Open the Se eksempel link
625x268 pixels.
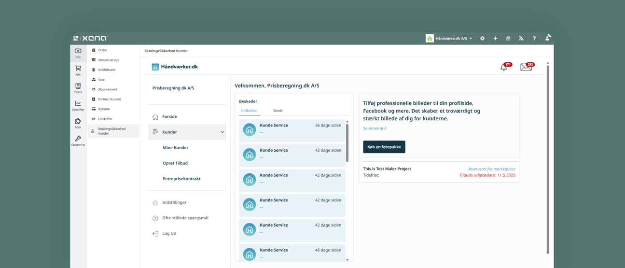[x=375, y=128]
